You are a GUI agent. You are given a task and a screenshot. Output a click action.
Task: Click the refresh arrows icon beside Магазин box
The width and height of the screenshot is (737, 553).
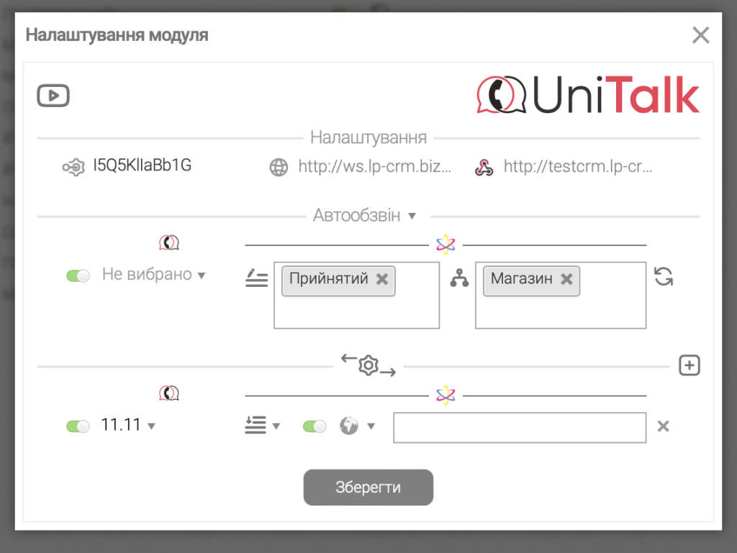click(664, 277)
